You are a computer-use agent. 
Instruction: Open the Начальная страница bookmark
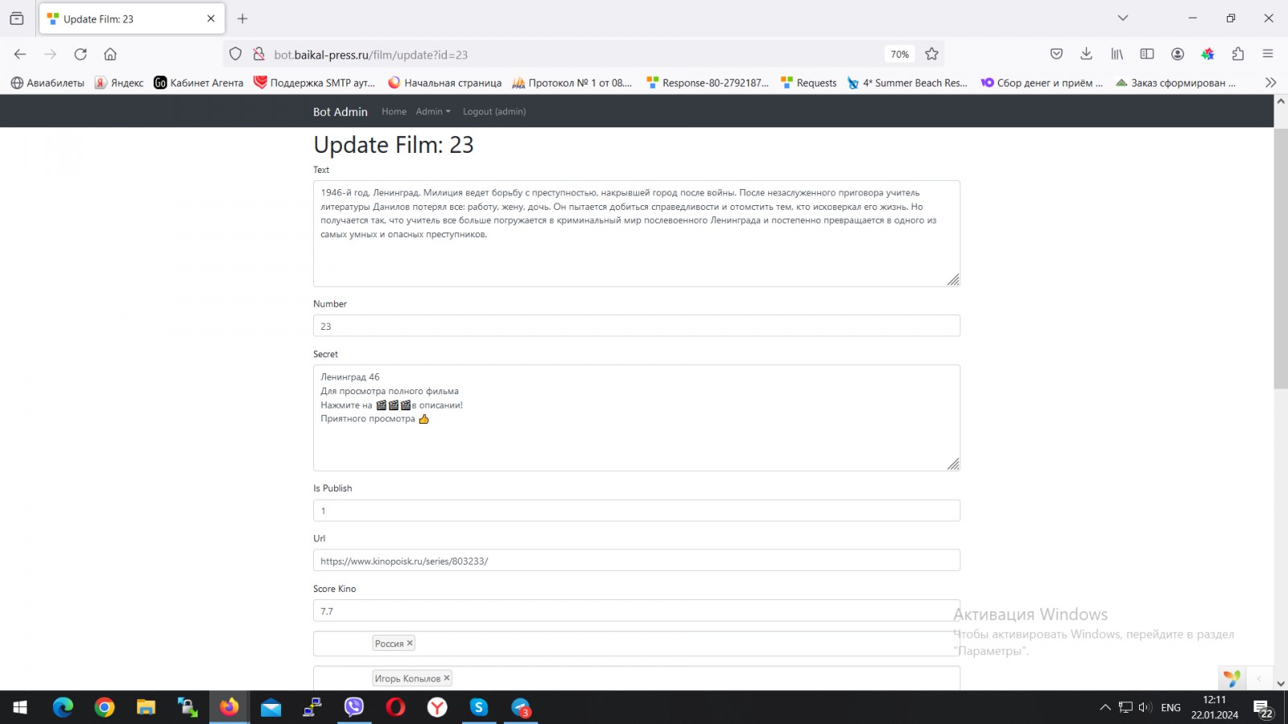(x=444, y=83)
